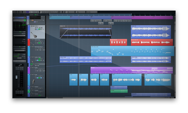Screen dimensions: 188x113
Task: Open the Arranger Chain 1 dropdown
Action: (35, 17)
